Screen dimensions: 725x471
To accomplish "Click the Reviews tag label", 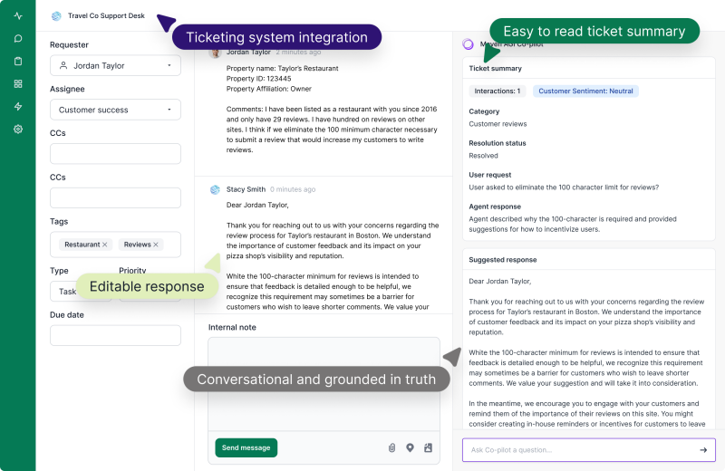I will coord(138,245).
